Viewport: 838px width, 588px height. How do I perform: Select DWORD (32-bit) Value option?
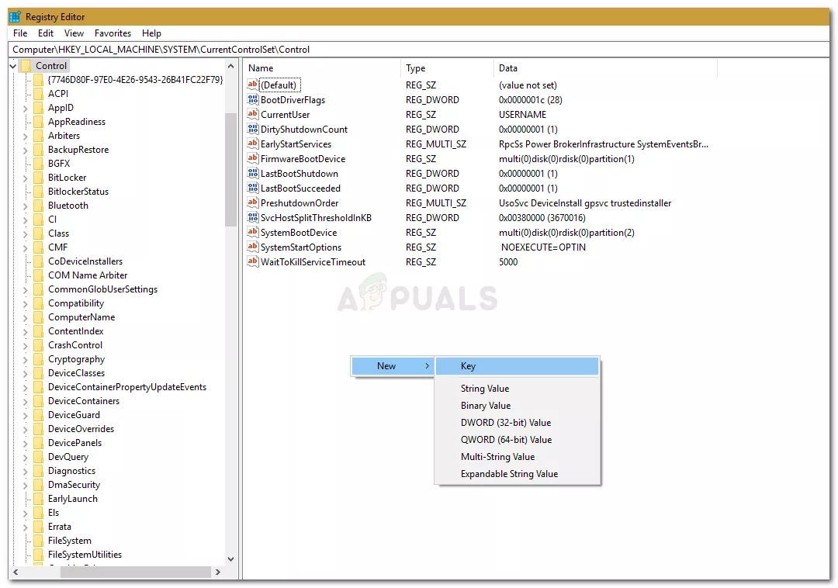pos(517,423)
